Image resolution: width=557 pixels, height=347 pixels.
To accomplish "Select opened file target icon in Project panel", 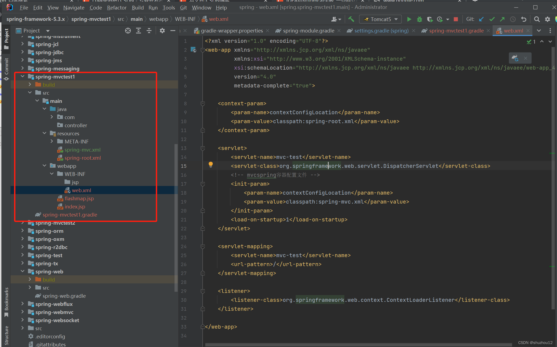I will [x=128, y=31].
